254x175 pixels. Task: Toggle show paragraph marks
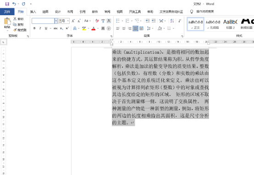(x=180, y=21)
